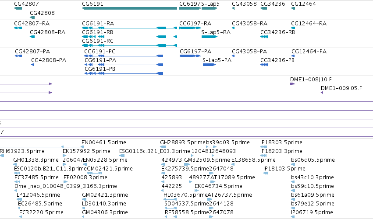Select the EN05228.5prime EST label

click(x=105, y=160)
